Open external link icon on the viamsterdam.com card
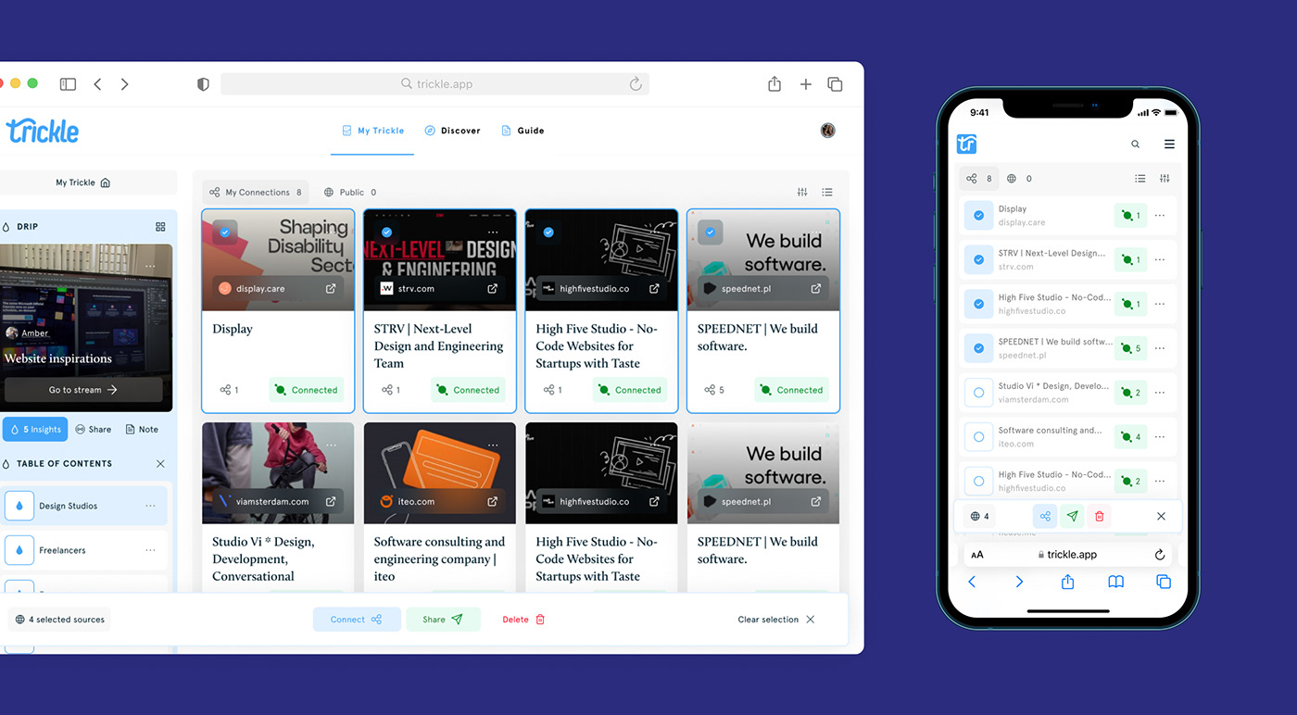The width and height of the screenshot is (1297, 715). pyautogui.click(x=331, y=502)
